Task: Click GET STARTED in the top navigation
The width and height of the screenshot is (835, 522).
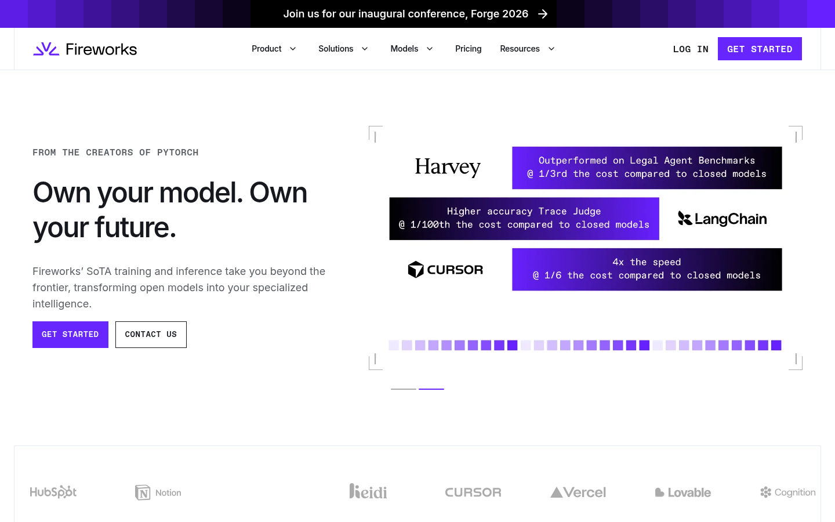Action: tap(760, 49)
